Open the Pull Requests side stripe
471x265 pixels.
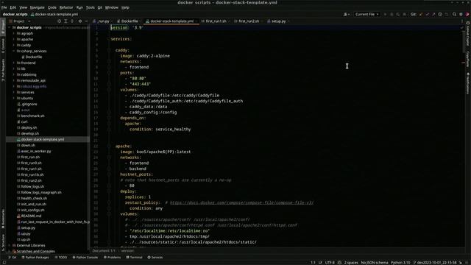(x=3, y=70)
